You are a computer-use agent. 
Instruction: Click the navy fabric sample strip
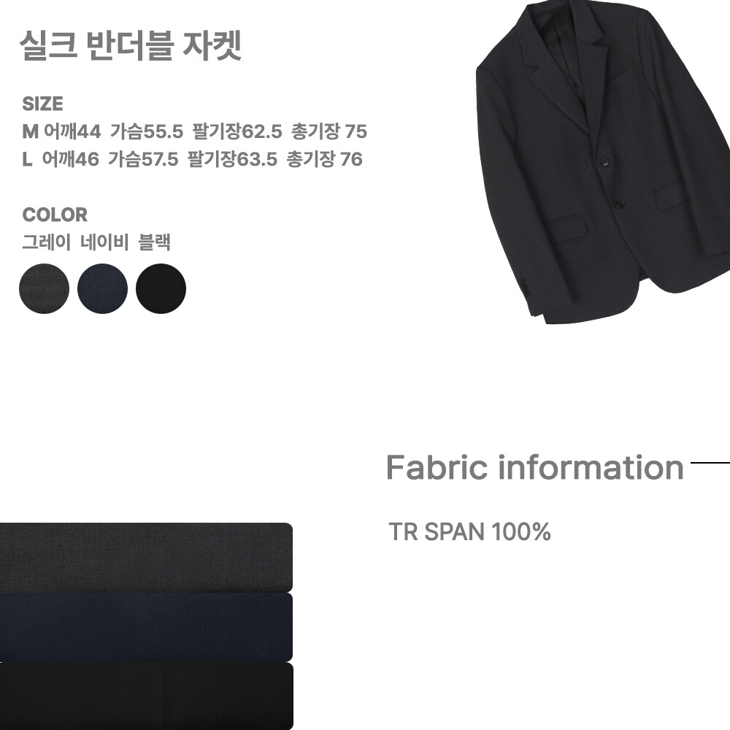click(x=146, y=626)
